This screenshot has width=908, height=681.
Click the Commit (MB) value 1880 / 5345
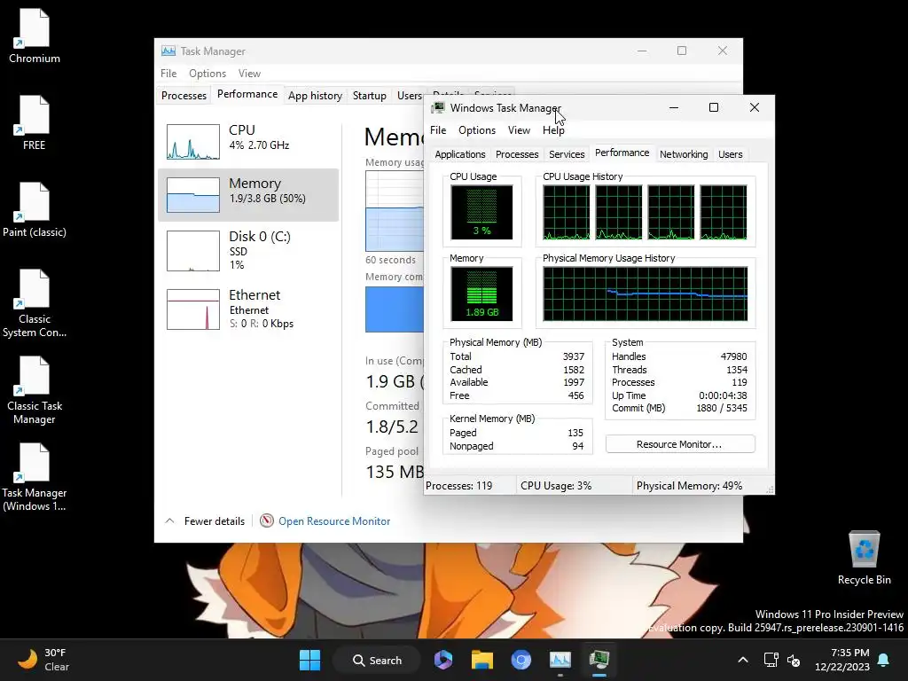[x=722, y=408]
